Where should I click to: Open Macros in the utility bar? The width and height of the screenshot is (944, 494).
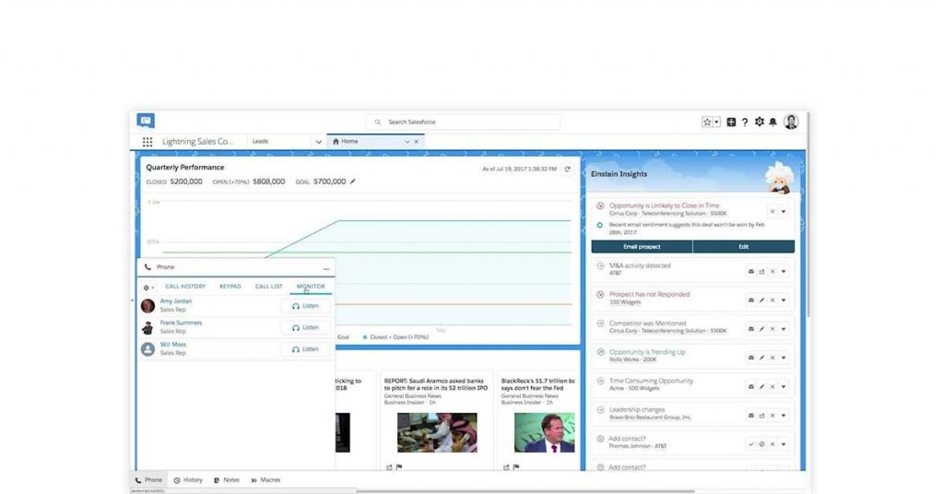pyautogui.click(x=265, y=480)
